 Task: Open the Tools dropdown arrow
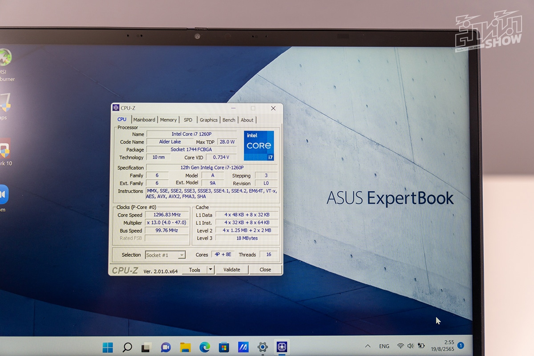(211, 270)
